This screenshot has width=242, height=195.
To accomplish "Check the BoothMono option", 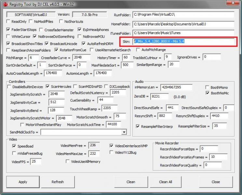I will 207,87.
